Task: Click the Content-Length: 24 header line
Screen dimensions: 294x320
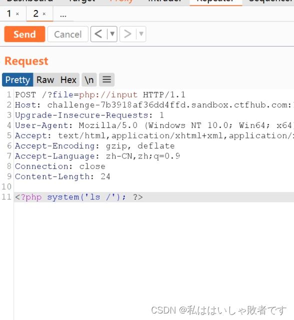Action: coord(62,176)
